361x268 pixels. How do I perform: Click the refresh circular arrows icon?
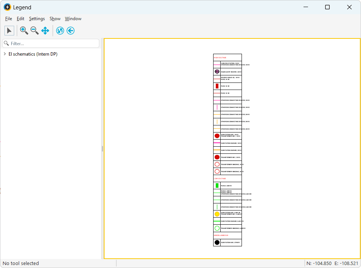pos(60,31)
